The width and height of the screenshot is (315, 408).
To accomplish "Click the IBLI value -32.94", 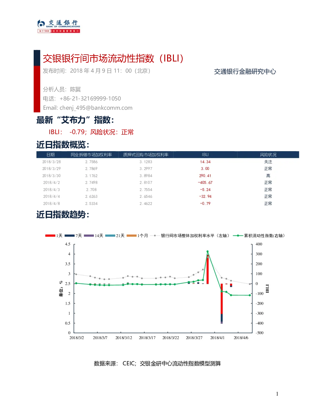I will tap(205, 197).
